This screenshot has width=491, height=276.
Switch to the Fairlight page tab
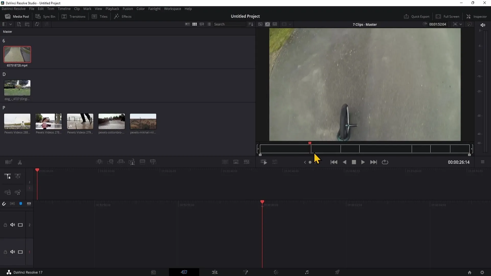tap(307, 272)
